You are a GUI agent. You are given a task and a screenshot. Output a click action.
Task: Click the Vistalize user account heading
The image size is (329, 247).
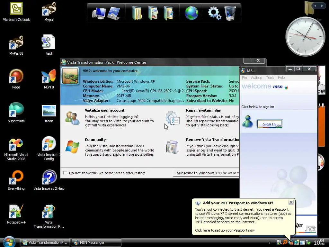pos(104,110)
